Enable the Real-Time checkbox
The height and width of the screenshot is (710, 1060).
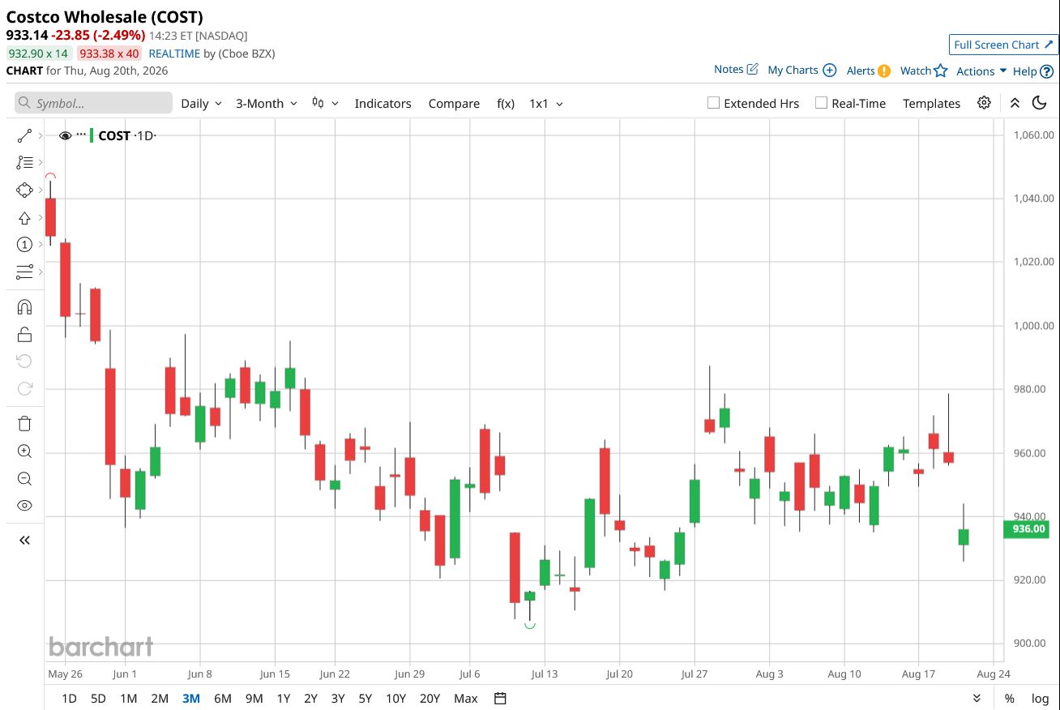tap(821, 103)
